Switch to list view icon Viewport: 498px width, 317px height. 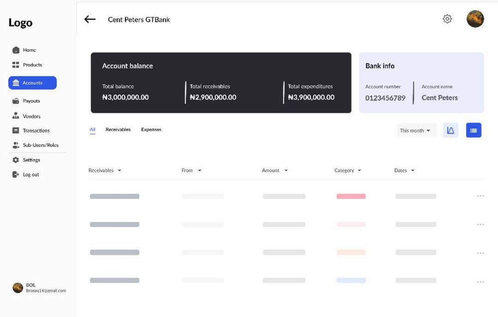pyautogui.click(x=474, y=130)
